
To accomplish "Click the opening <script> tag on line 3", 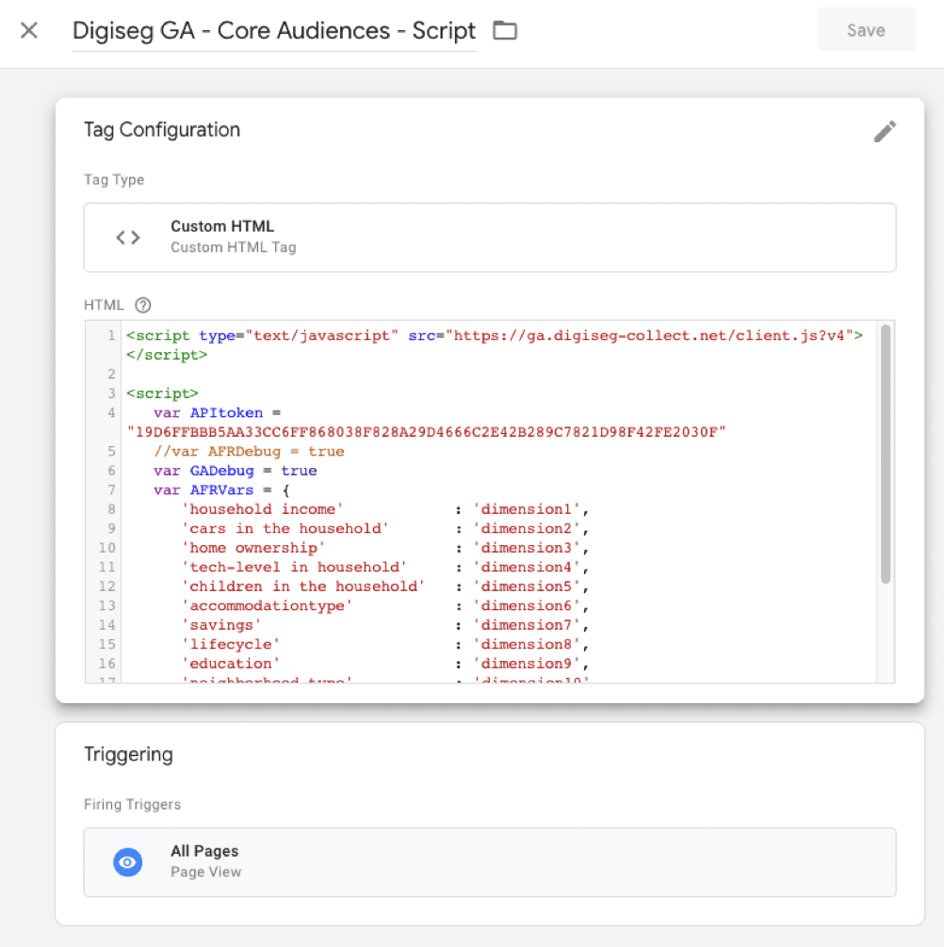I will pyautogui.click(x=162, y=393).
